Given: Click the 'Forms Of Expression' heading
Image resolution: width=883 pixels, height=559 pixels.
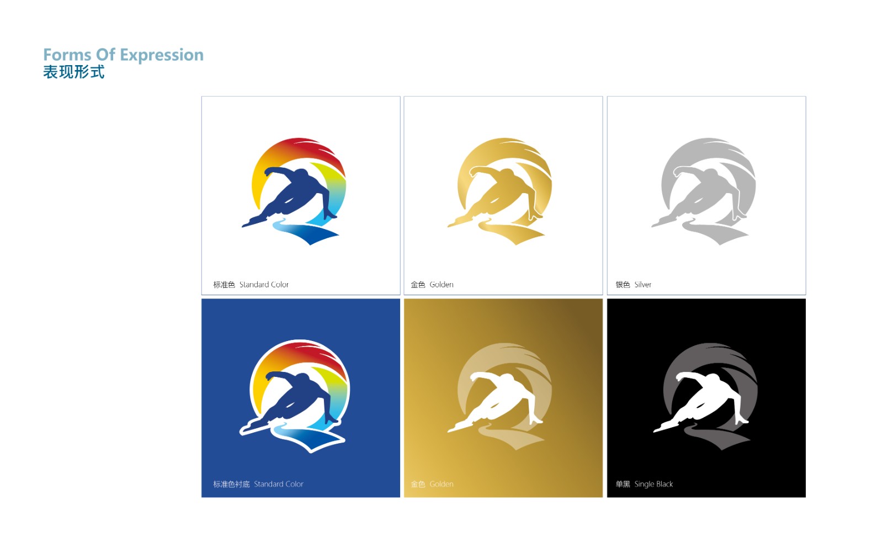Looking at the screenshot, I should point(123,55).
